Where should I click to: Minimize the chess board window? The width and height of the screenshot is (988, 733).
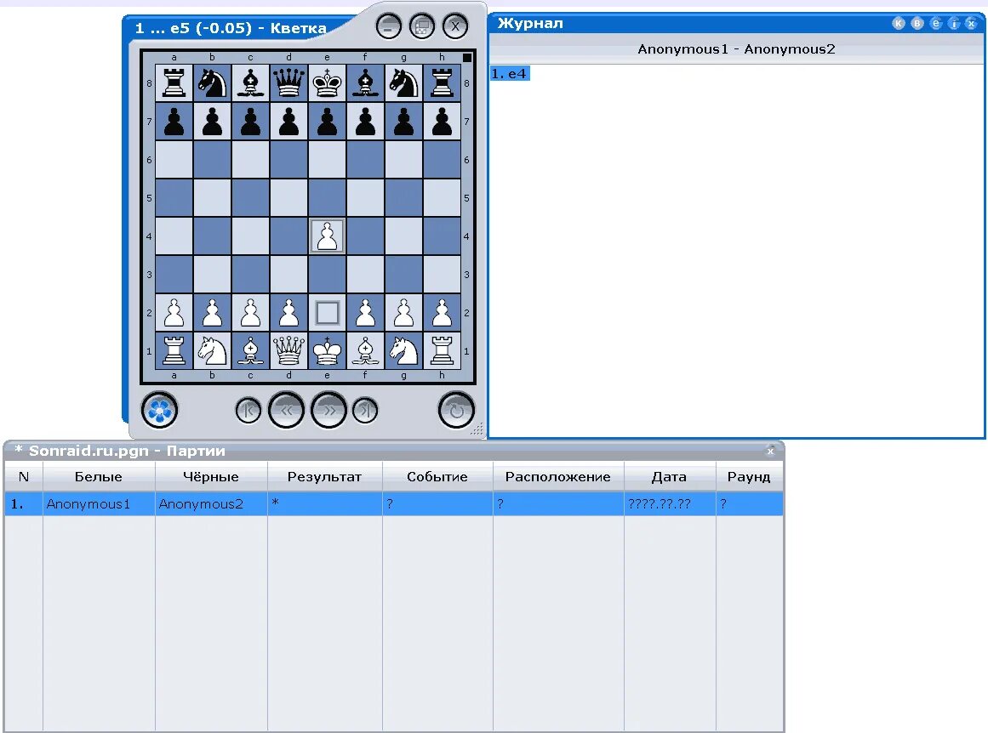pos(389,26)
